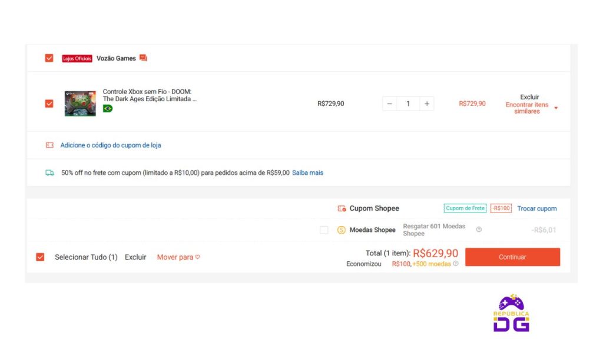This screenshot has height=339, width=603.
Task: Click the R$100 savings amount
Action: coord(401,264)
